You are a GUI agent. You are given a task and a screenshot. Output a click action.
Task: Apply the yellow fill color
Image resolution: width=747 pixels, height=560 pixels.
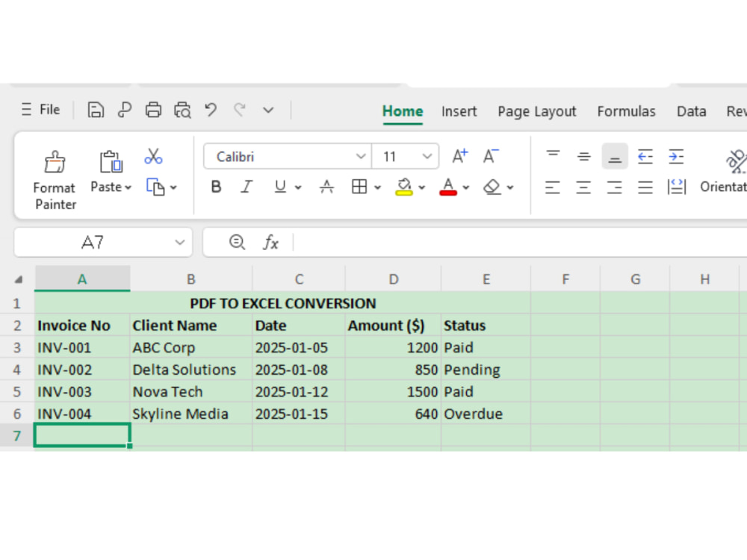404,187
